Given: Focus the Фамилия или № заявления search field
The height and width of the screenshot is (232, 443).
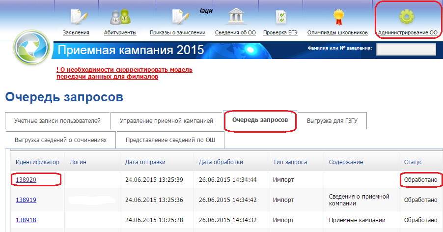Looking at the screenshot, I should coord(406,49).
